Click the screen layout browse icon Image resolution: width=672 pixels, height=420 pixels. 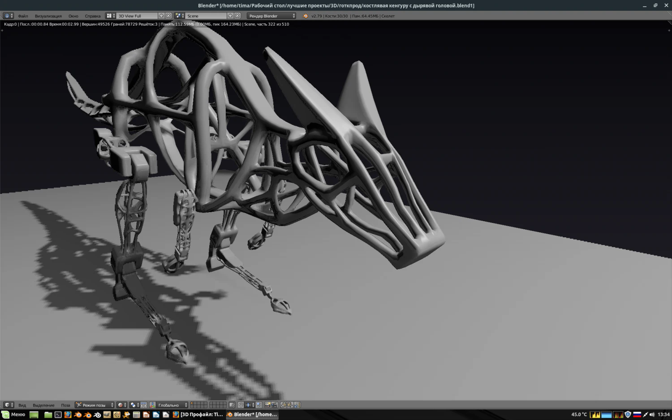(110, 16)
